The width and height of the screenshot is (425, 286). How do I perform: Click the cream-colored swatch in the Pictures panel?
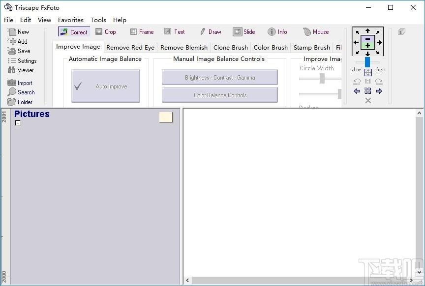[166, 117]
